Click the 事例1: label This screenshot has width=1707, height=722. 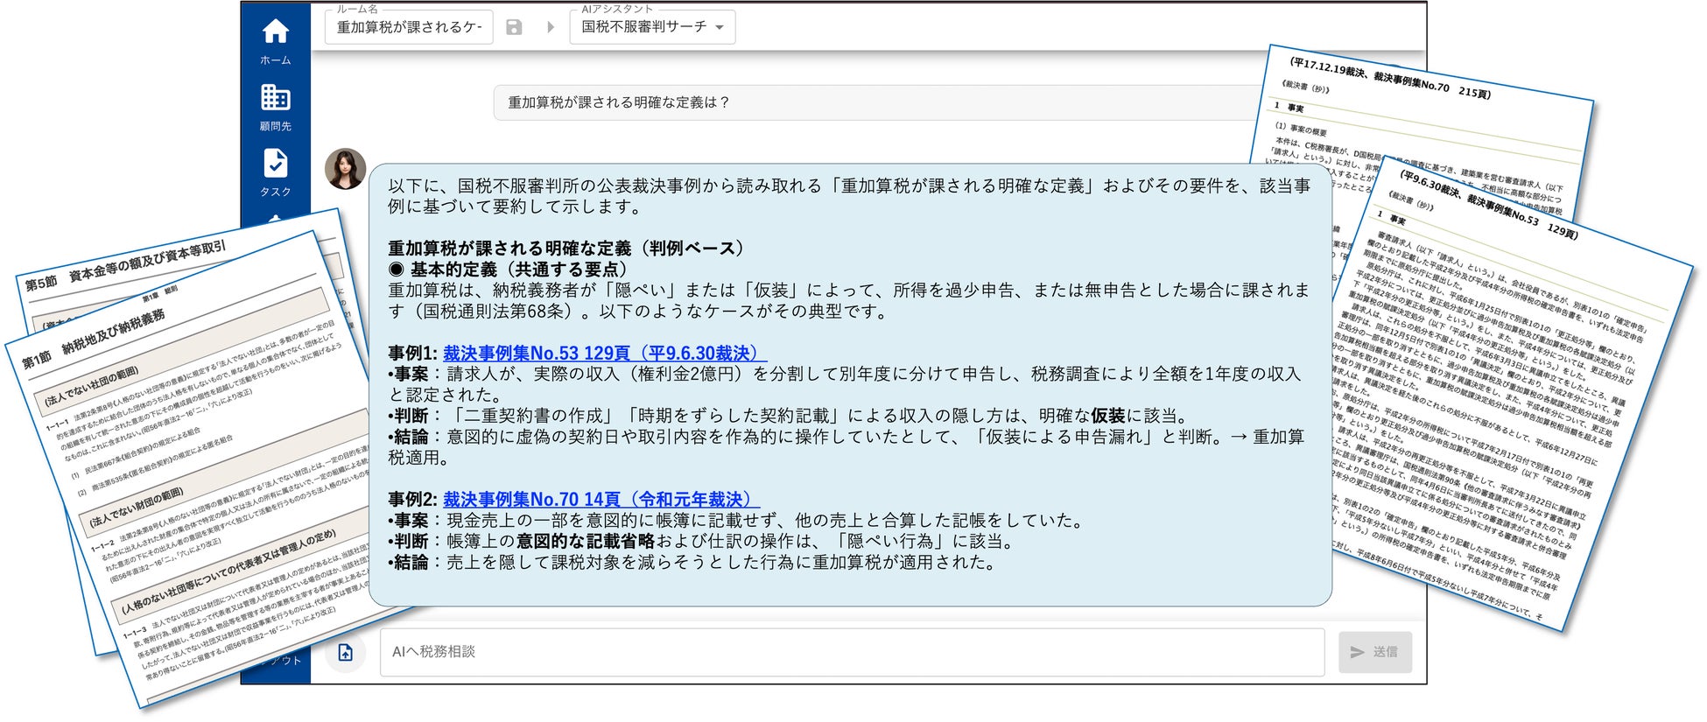(x=412, y=354)
